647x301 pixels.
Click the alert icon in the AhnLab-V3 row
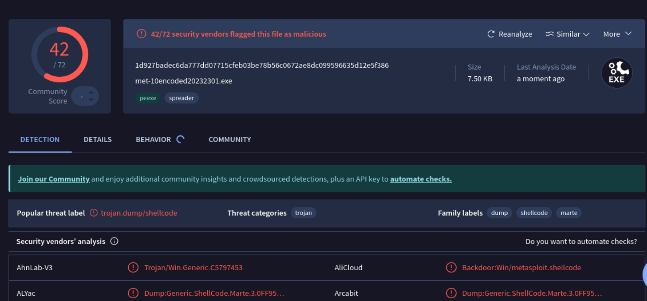[x=133, y=267]
